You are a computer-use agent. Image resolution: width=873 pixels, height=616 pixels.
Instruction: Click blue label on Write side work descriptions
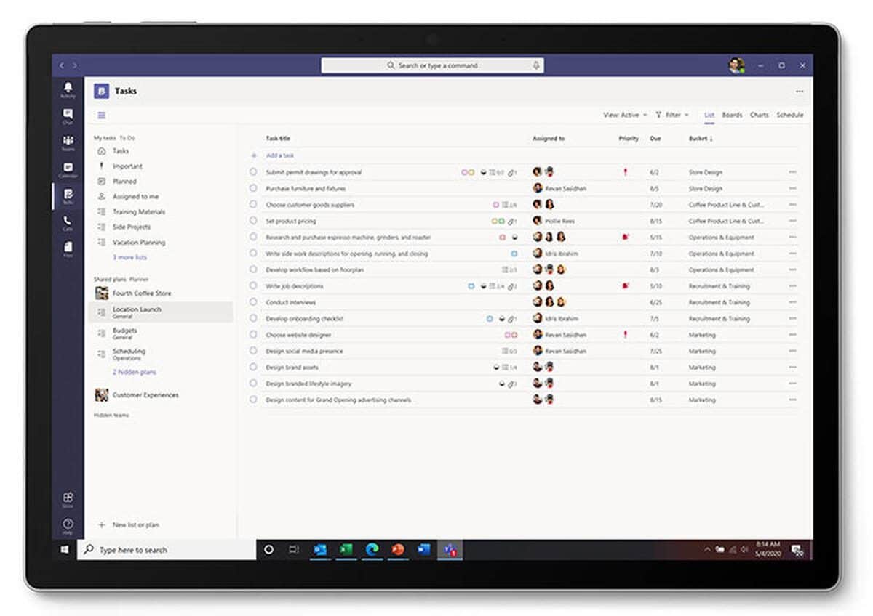pyautogui.click(x=514, y=254)
